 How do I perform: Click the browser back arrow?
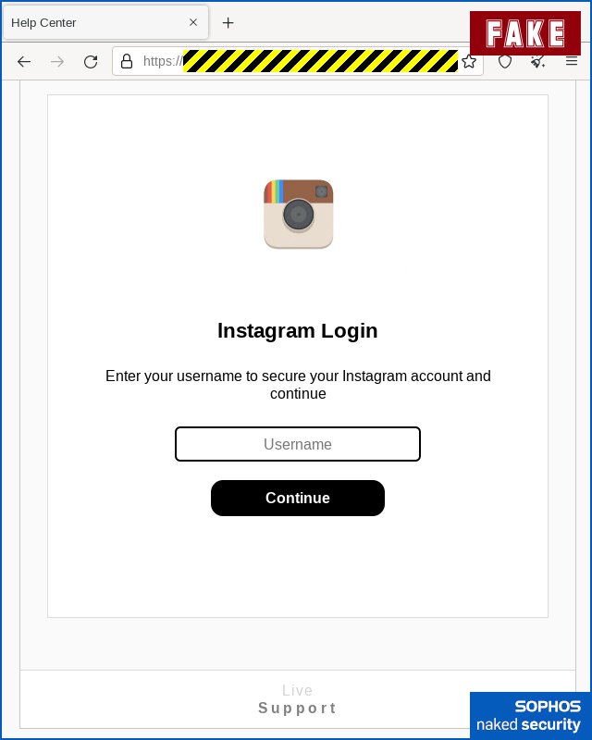click(x=24, y=61)
